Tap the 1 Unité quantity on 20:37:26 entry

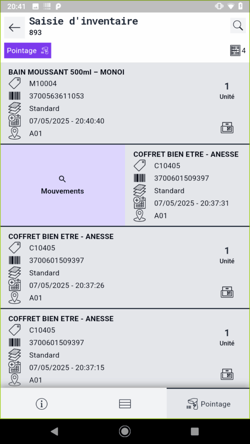click(227, 255)
